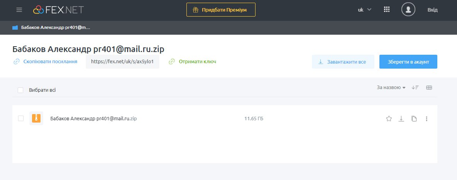This screenshot has width=457, height=180.
Task: Click the share URL field fex.net/uk/s/ax5ylo1
Action: [x=122, y=62]
